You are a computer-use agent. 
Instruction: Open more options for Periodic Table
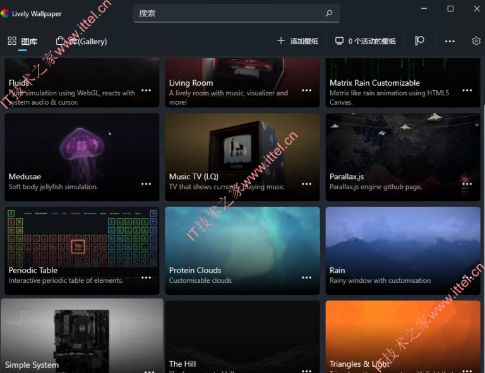coord(147,278)
